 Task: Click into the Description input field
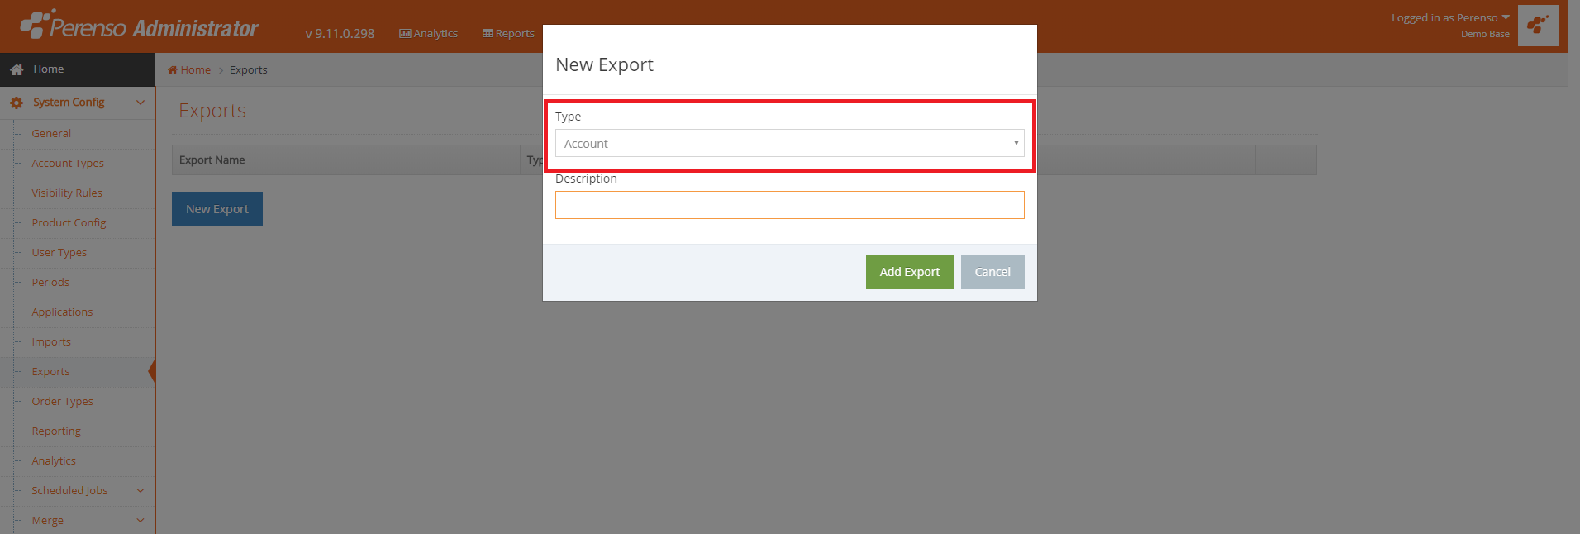pos(789,205)
